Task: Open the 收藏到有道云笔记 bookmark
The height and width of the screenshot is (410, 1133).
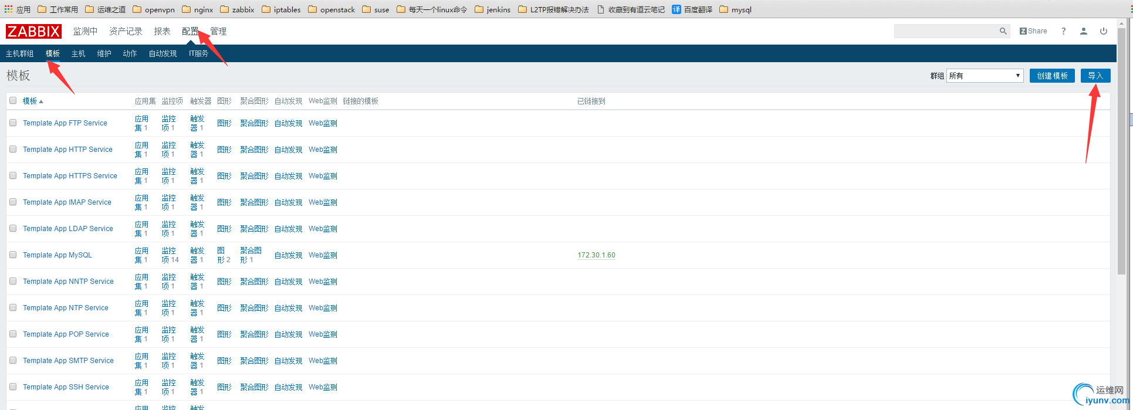Action: click(x=631, y=9)
